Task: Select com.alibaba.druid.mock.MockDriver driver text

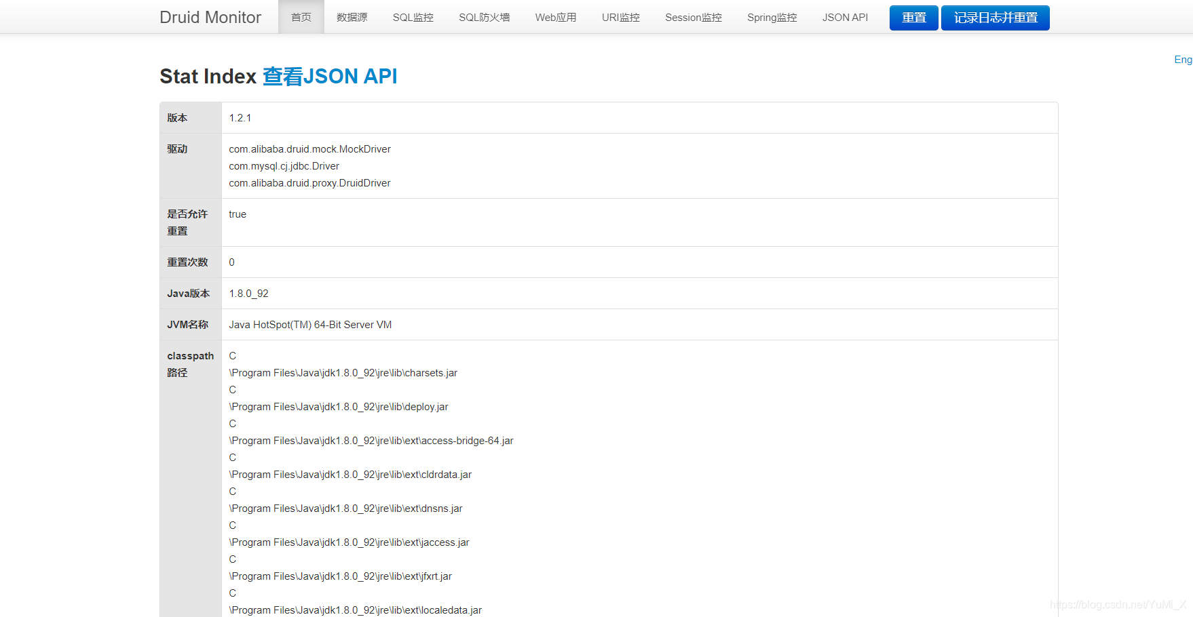Action: tap(309, 149)
